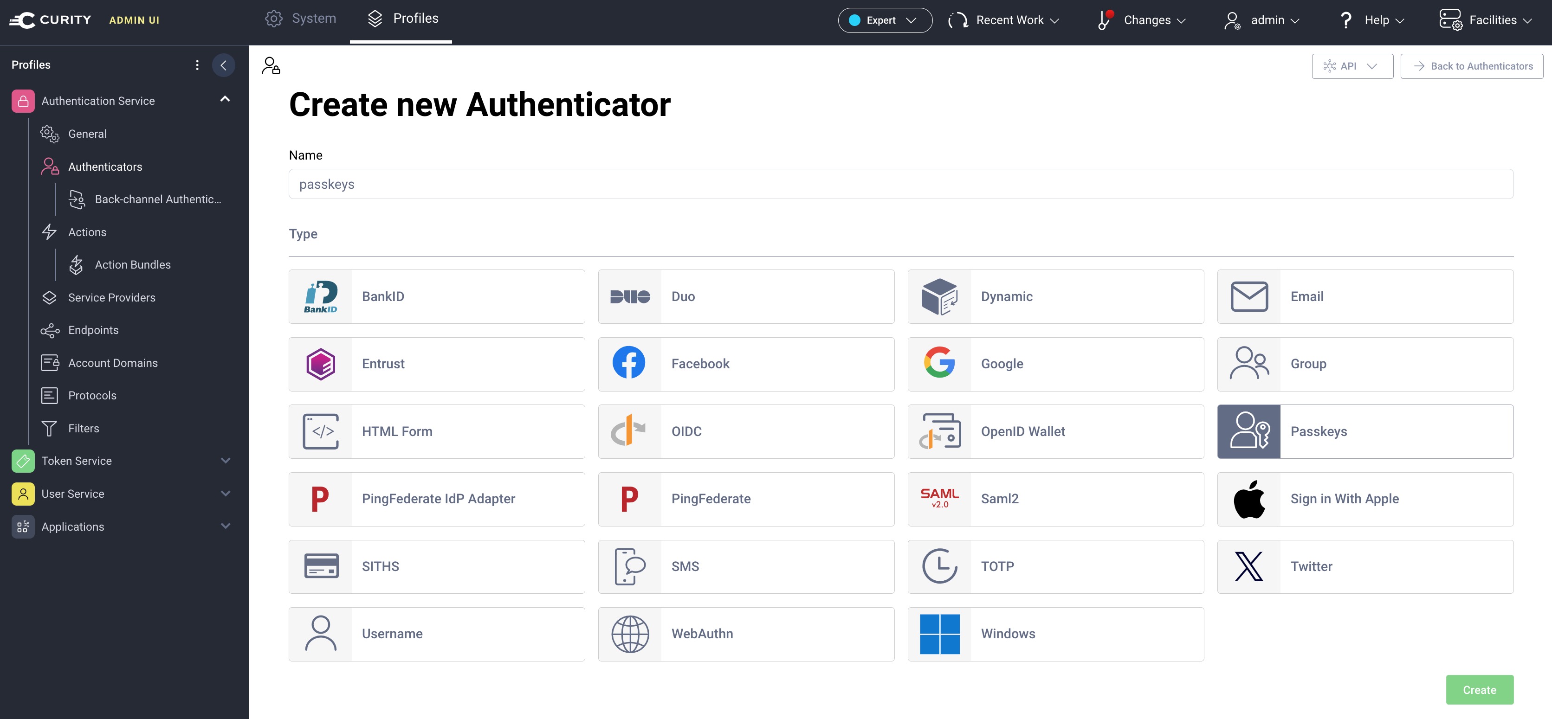Screen dimensions: 1552x719
Task: Open the Action Bundles section
Action: coord(133,264)
